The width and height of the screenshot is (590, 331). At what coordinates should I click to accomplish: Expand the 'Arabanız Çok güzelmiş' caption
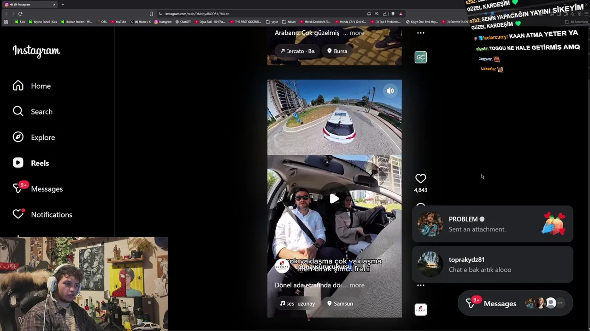click(357, 33)
